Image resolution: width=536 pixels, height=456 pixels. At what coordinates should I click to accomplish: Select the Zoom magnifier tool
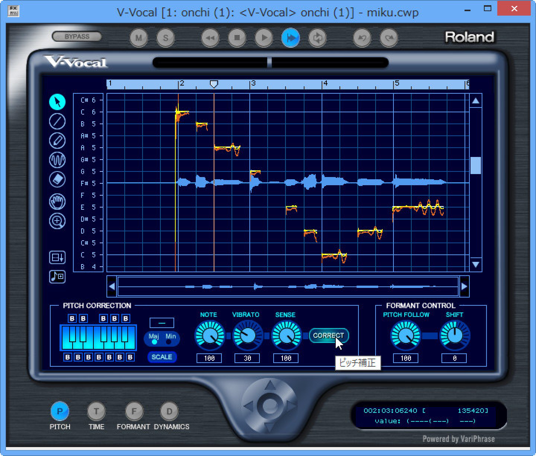[x=57, y=221]
